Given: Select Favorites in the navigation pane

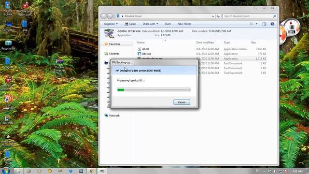Looking at the screenshot, I should coord(114,44).
